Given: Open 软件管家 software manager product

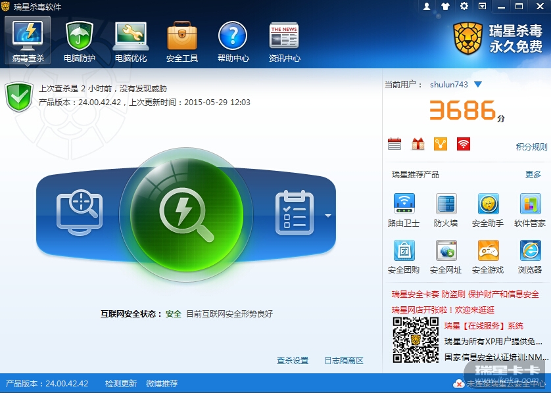Looking at the screenshot, I should [x=530, y=210].
